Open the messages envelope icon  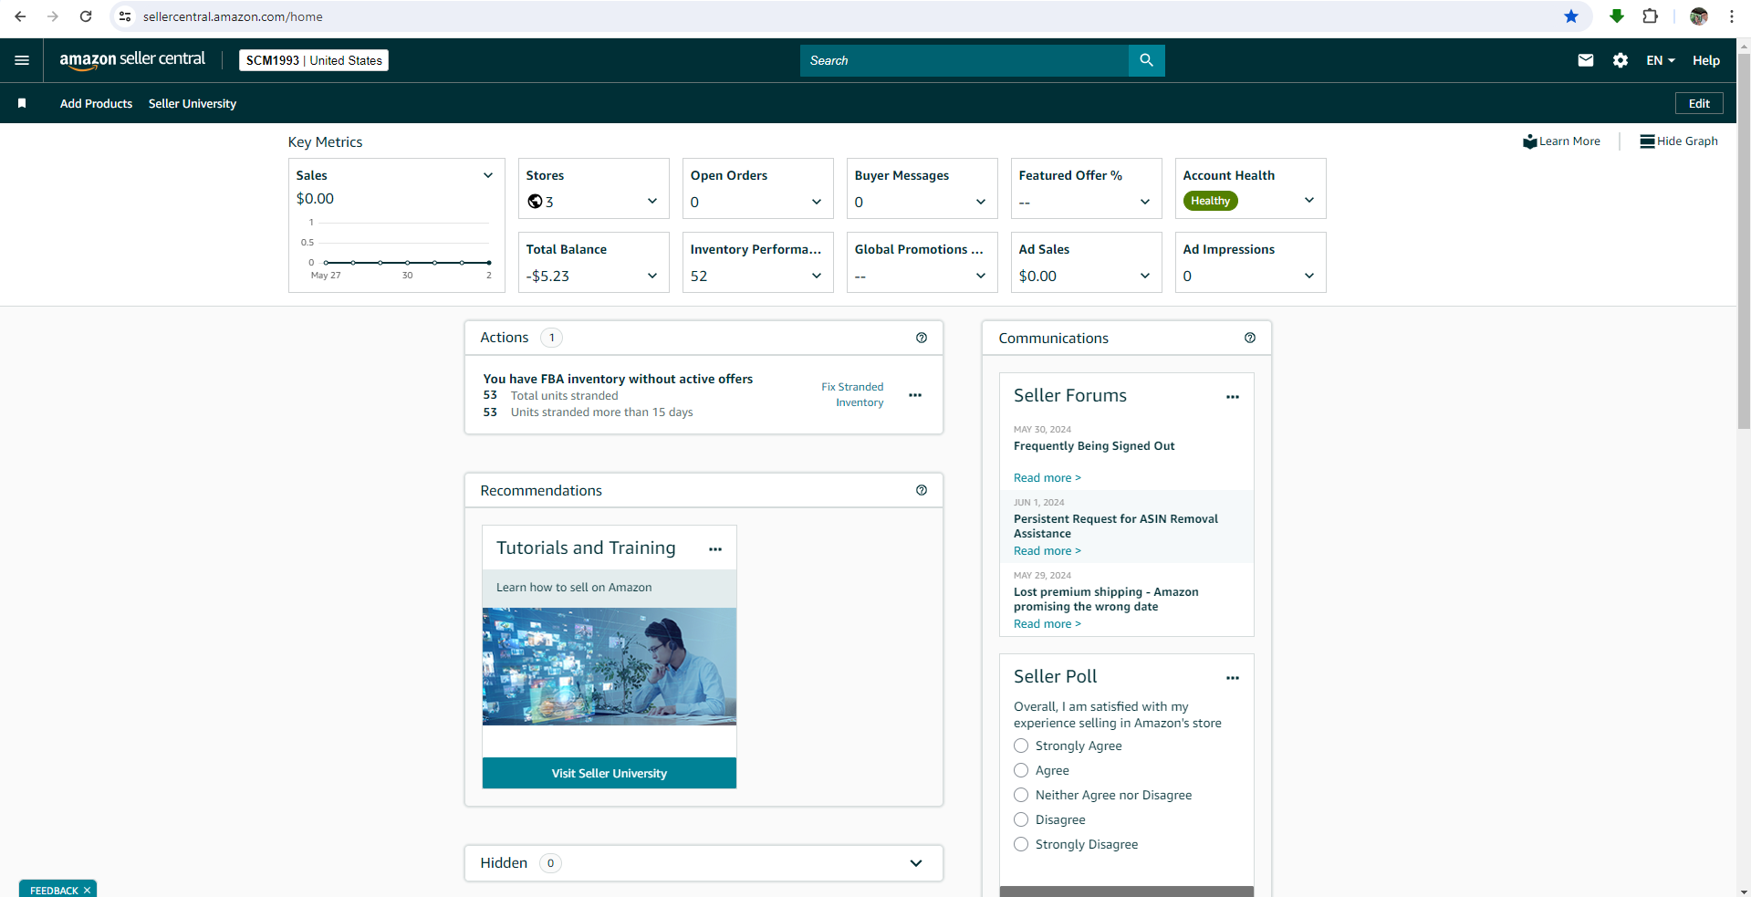(1586, 60)
